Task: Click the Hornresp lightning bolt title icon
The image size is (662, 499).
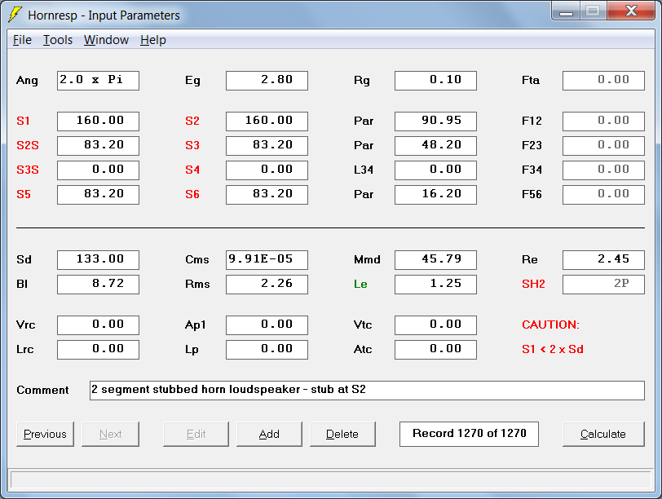Action: (x=15, y=15)
